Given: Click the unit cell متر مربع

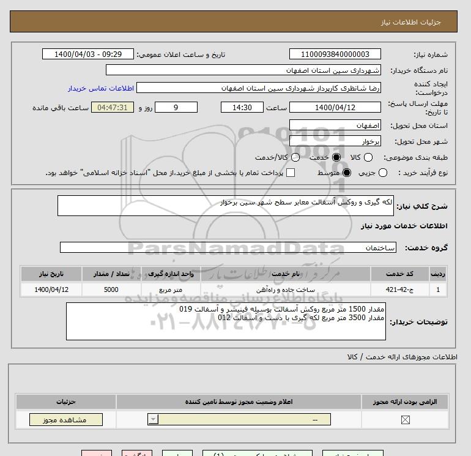Looking at the screenshot, I should pos(171,290).
